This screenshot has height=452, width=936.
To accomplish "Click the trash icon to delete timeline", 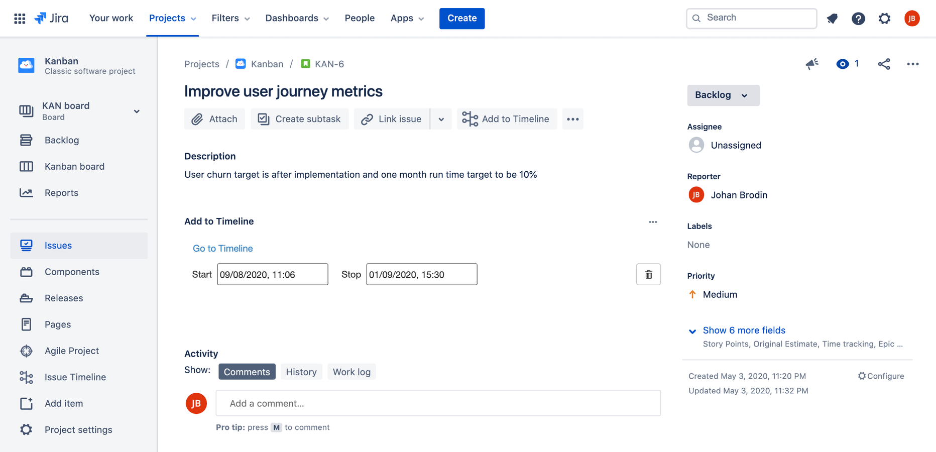I will [x=648, y=274].
